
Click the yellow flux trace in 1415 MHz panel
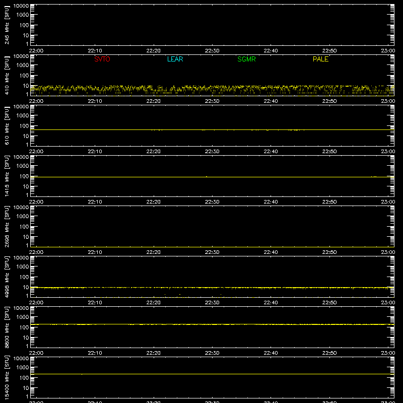[212, 177]
